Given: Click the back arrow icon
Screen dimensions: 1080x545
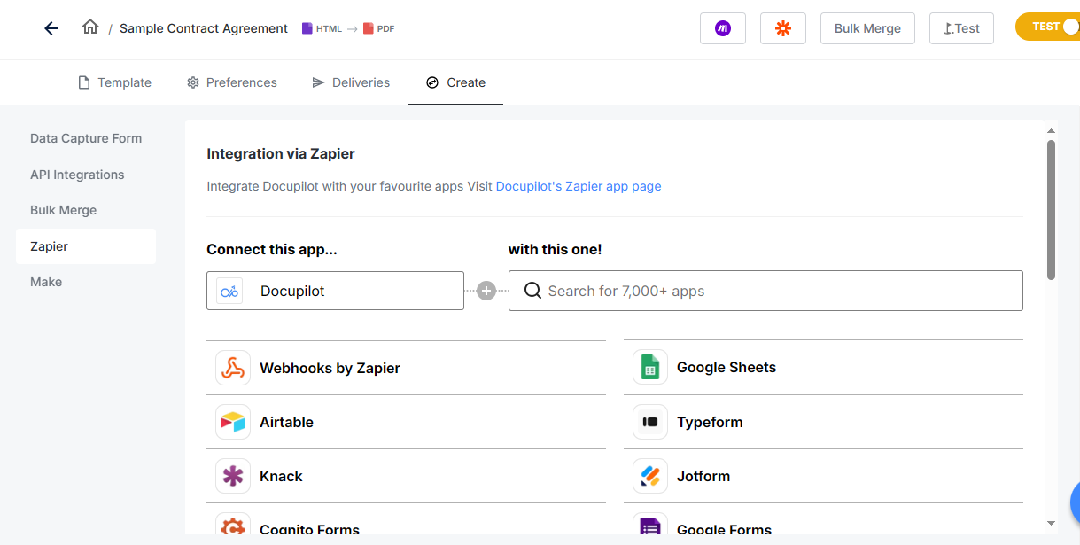Looking at the screenshot, I should point(51,28).
